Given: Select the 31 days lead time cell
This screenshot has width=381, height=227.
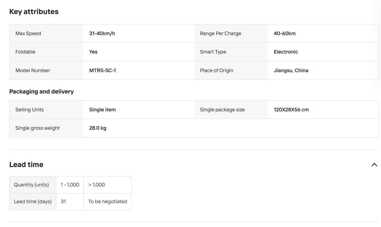Looking at the screenshot, I should [70, 202].
